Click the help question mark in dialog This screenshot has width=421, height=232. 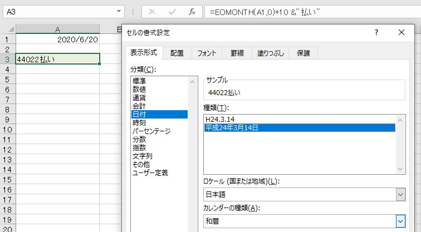376,32
